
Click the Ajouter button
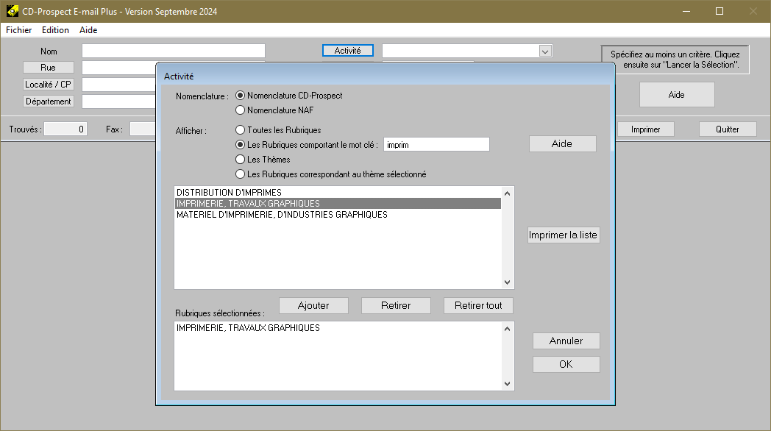pos(313,305)
